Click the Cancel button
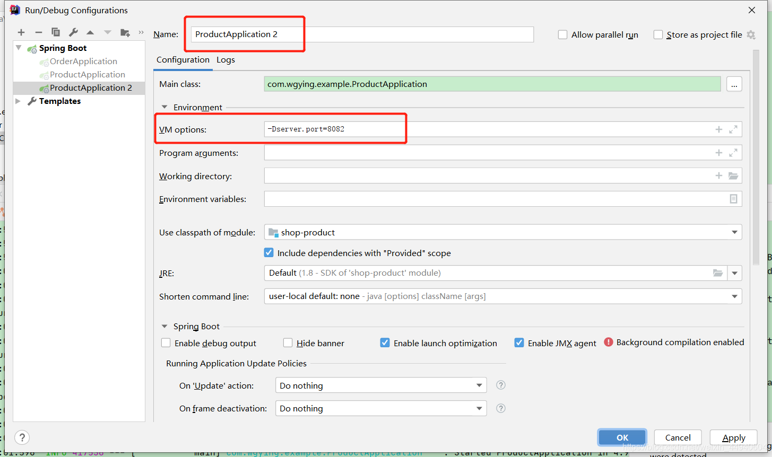The height and width of the screenshot is (457, 772). [x=678, y=437]
